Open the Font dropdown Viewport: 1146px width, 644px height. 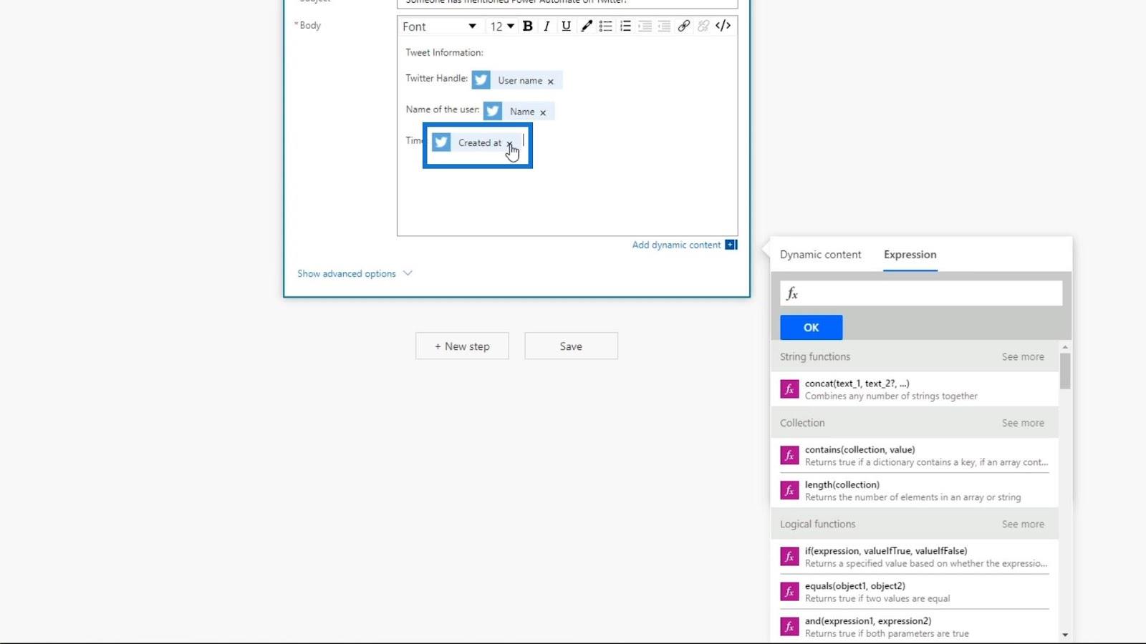tap(440, 26)
